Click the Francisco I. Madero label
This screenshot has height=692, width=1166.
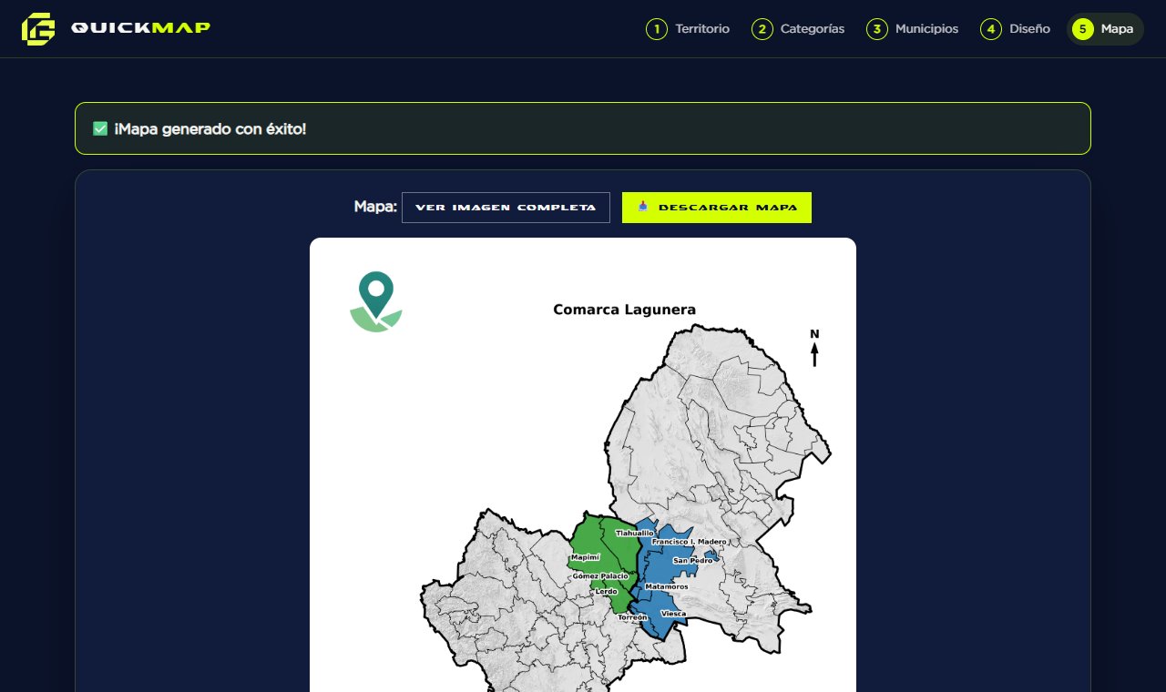pyautogui.click(x=690, y=542)
